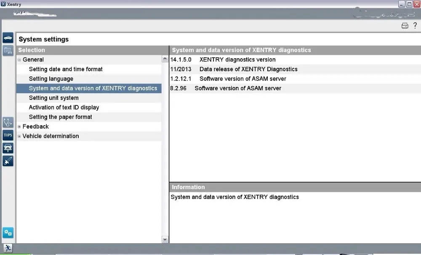The height and width of the screenshot is (255, 421).
Task: Click the 14.1.5.0 XENTRY diagnostics version row
Action: [295, 60]
